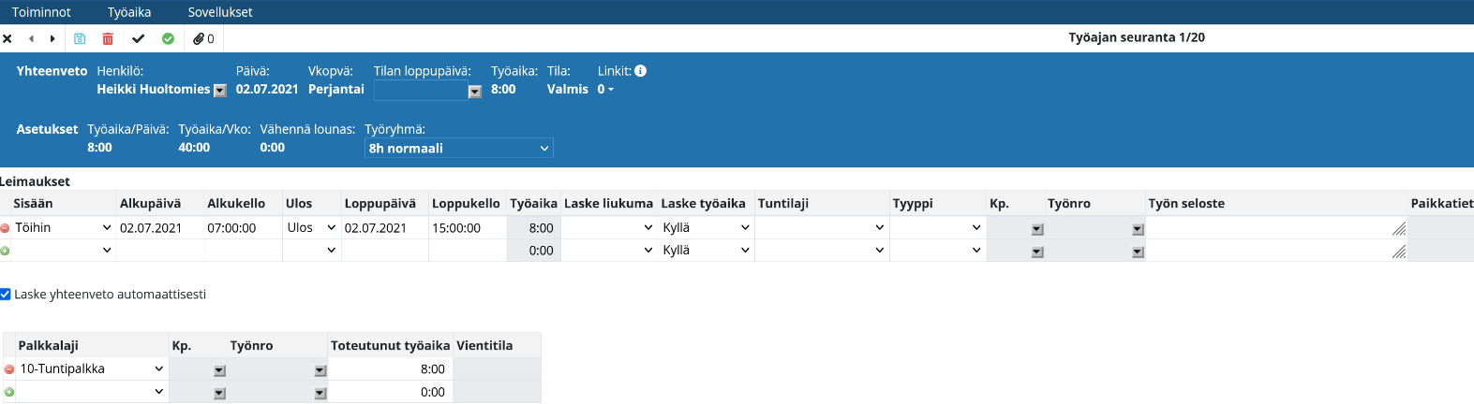Remove the Töihin stamp row with red minus
The height and width of the screenshot is (404, 1474).
click(x=6, y=228)
